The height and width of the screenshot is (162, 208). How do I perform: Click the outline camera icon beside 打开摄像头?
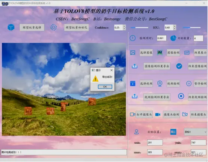tap(133, 114)
